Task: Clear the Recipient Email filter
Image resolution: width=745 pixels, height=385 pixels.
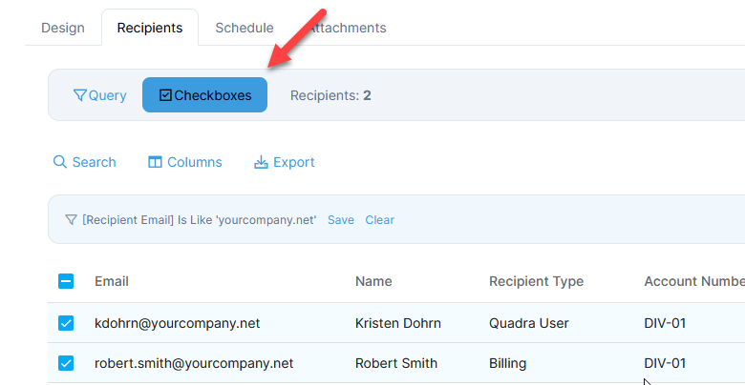Action: pos(379,220)
